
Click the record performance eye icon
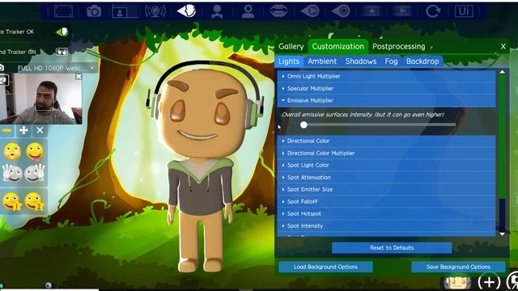341,11
